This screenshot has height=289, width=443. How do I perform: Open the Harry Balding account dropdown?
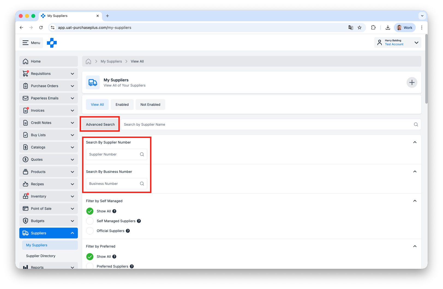(x=398, y=43)
